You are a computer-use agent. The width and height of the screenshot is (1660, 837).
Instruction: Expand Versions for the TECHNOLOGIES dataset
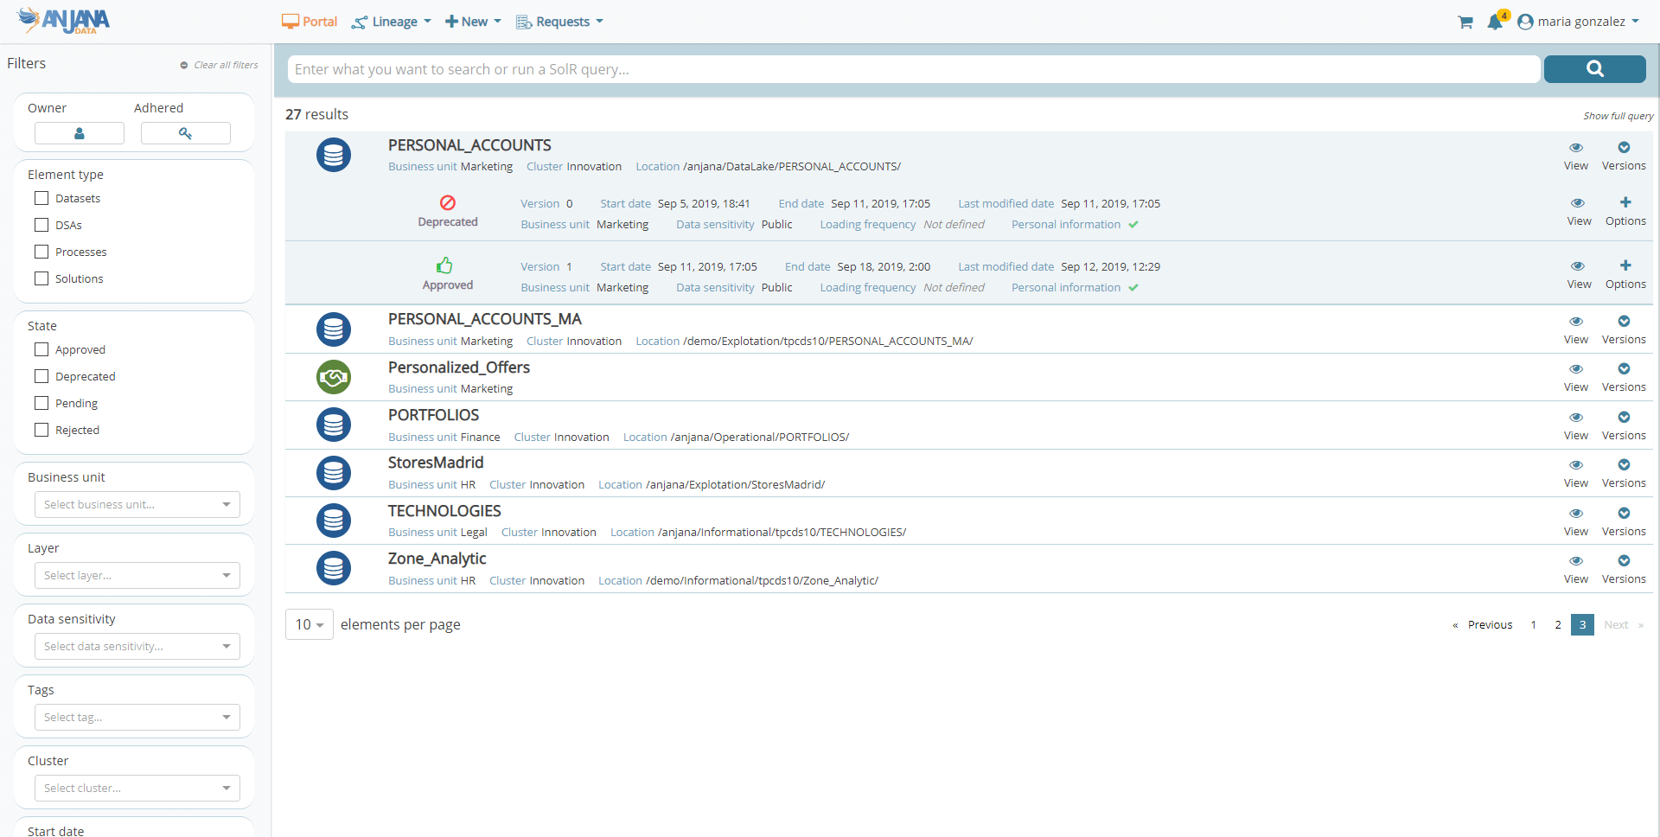point(1624,514)
